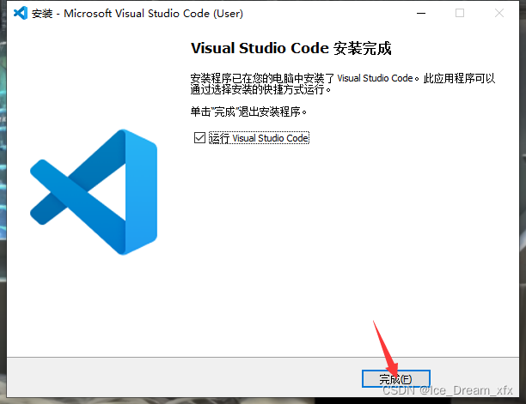Click the text 单击"完成"退出安装程序

pos(248,112)
